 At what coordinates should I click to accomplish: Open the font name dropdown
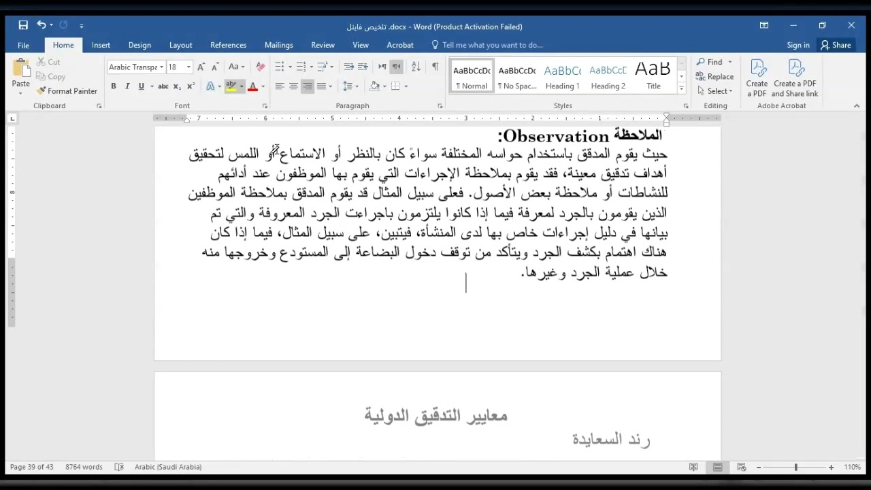click(x=161, y=67)
